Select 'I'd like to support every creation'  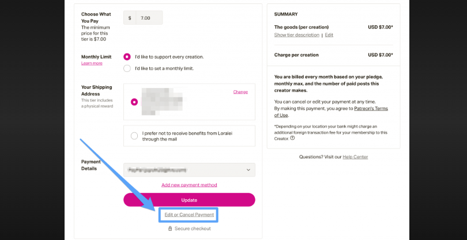coord(127,57)
